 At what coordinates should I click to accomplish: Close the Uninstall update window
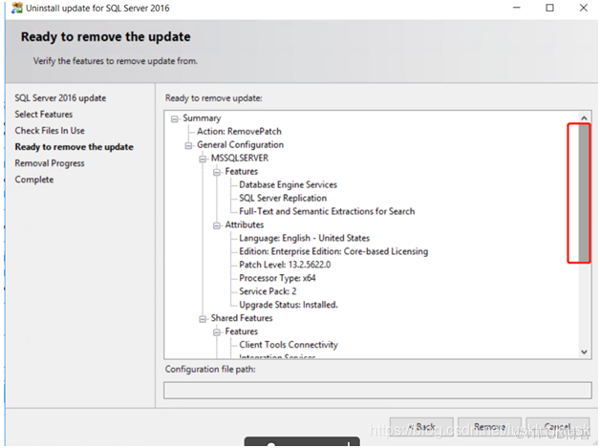[584, 8]
